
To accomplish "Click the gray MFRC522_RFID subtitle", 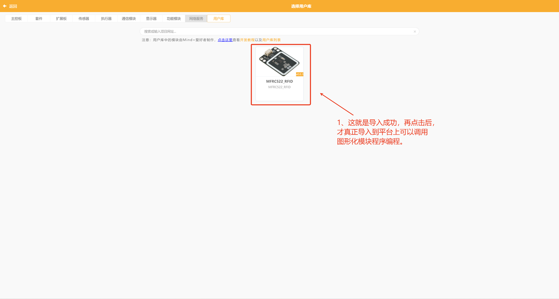I will 279,87.
